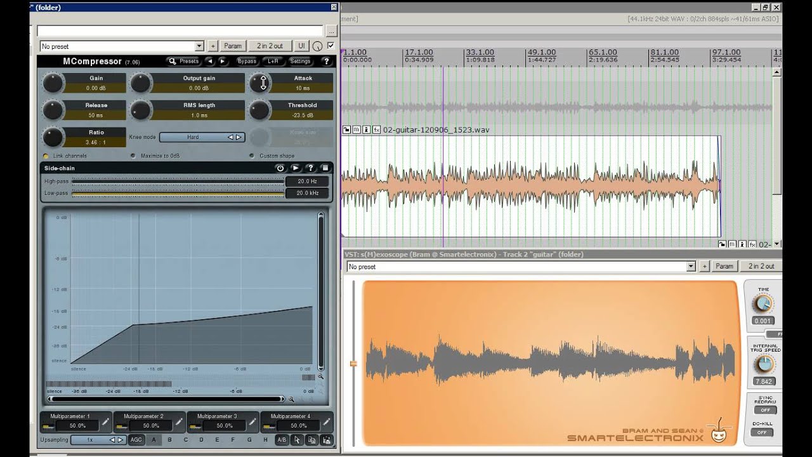Edit Multiparameter 3 with pencil icon
Viewport: 812px width, 457px height.
[x=252, y=421]
